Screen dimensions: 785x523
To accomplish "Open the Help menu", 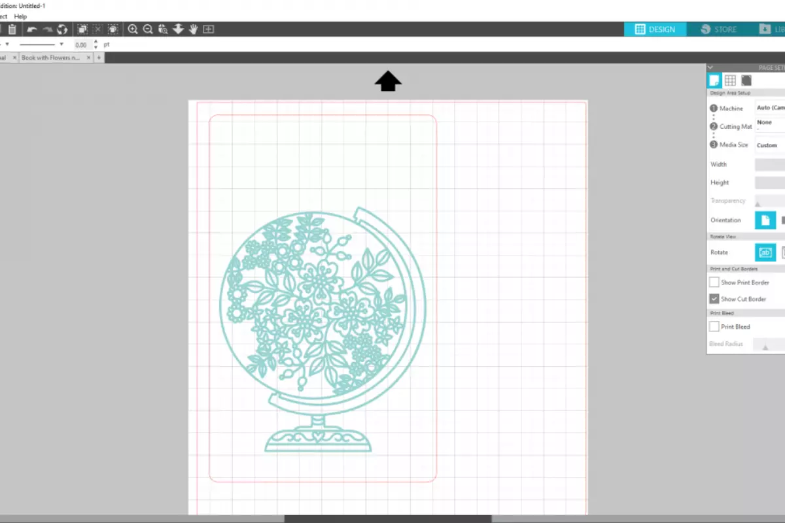I will tap(20, 16).
